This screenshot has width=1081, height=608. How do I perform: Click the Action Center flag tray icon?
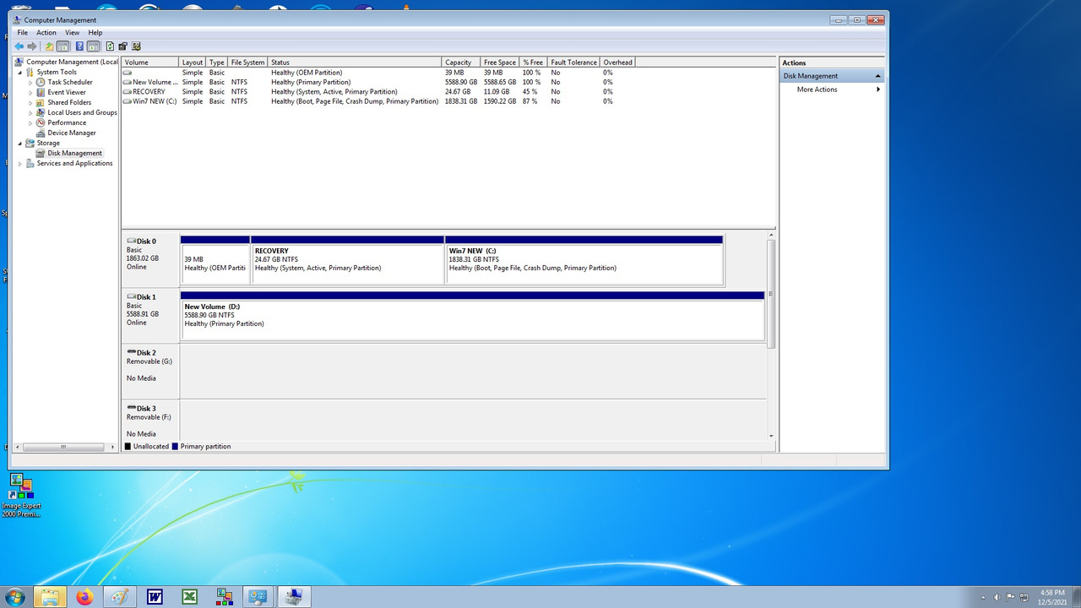(x=1010, y=597)
